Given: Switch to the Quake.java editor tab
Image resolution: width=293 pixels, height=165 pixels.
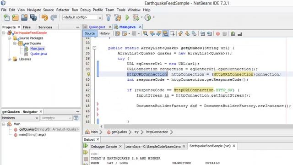Looking at the screenshot, I should [97, 27].
